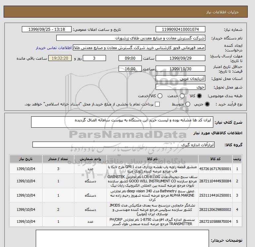Select the متوسط purchase process option
Viewport: 255px width, 247px height.
[188, 104]
